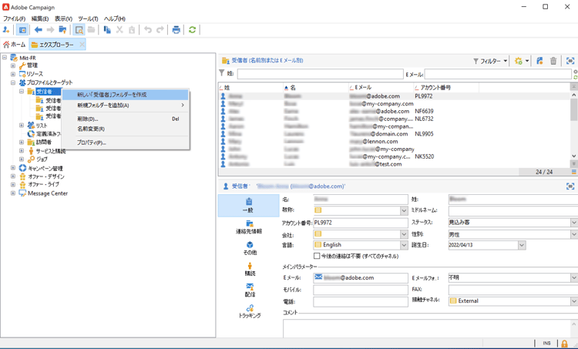Expand the リソース tree node
Screen dimensions: 578x349
click(x=13, y=74)
